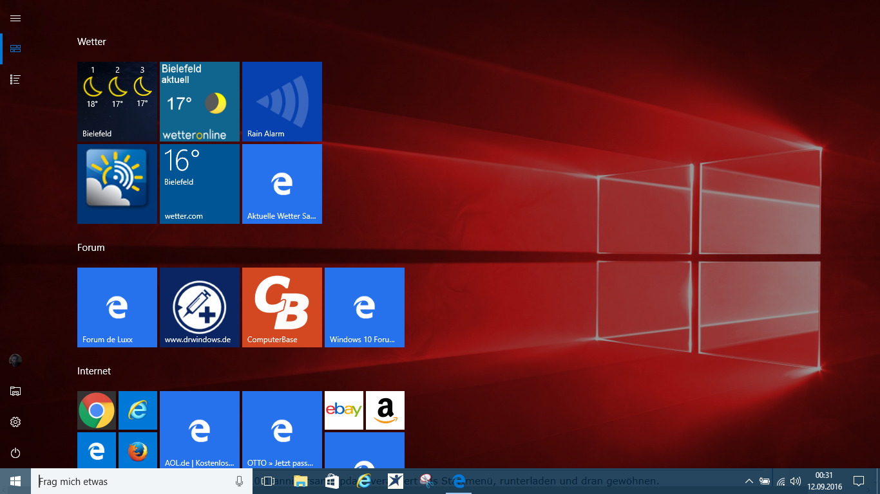Viewport: 880px width, 494px height.
Task: Open the AOL.de tile
Action: (200, 430)
